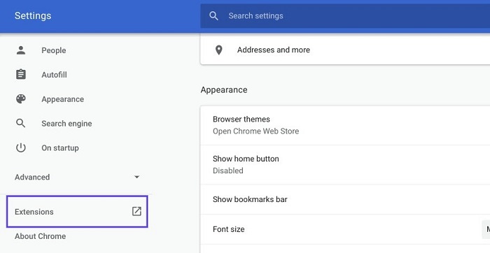Expand the Advanced section arrow
Image resolution: width=490 pixels, height=253 pixels.
pos(136,177)
